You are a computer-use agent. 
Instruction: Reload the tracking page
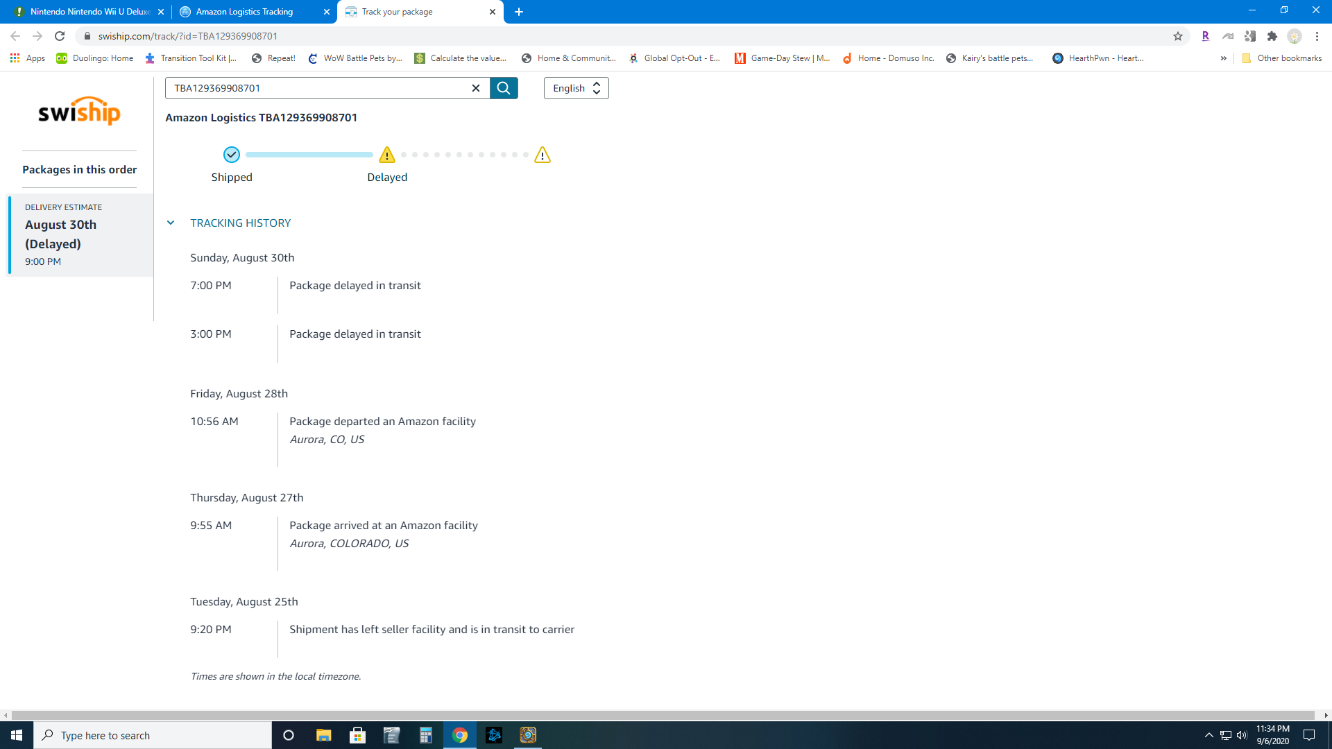pos(60,36)
